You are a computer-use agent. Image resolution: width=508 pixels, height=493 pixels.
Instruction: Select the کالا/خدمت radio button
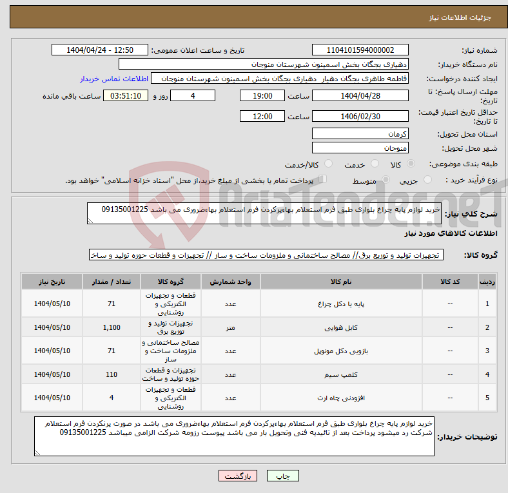click(x=328, y=164)
